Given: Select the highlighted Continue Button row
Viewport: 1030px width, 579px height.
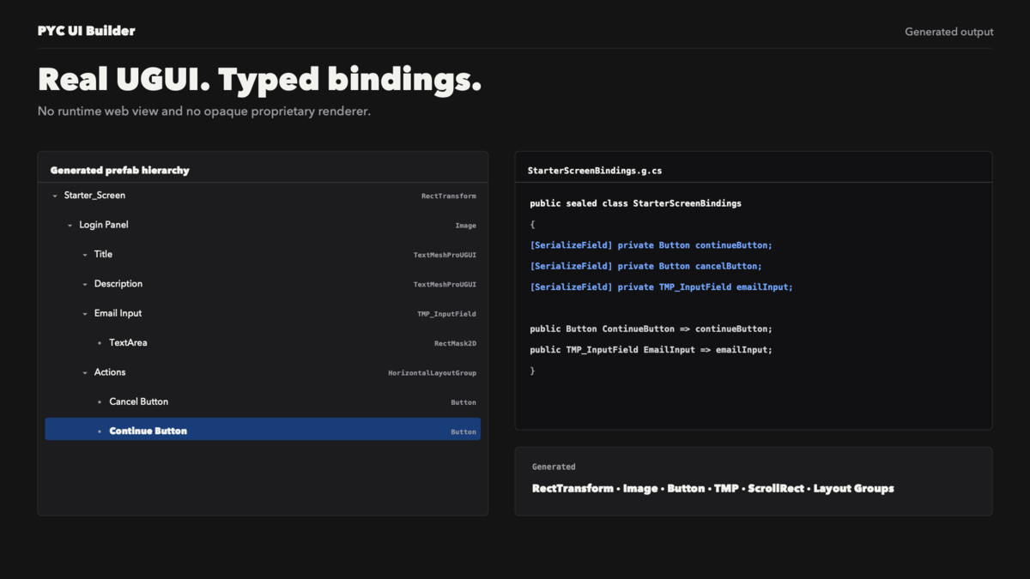Looking at the screenshot, I should pos(263,430).
